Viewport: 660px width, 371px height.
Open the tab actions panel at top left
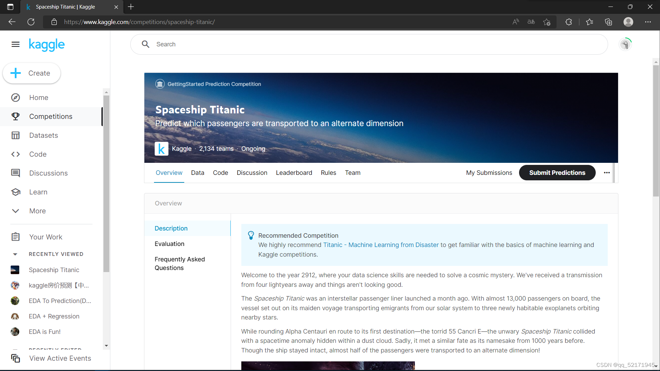tap(10, 7)
